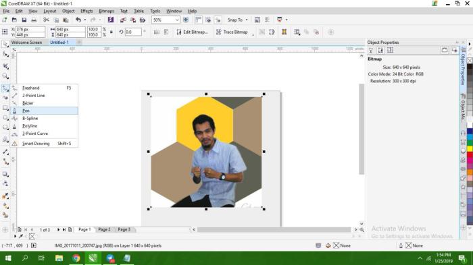
Task: Click the add new document tab plus
Action: click(79, 42)
